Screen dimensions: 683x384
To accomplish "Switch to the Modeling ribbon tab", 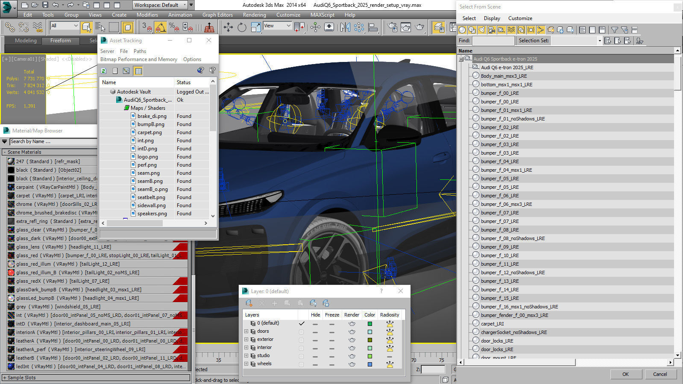I will tap(26, 41).
